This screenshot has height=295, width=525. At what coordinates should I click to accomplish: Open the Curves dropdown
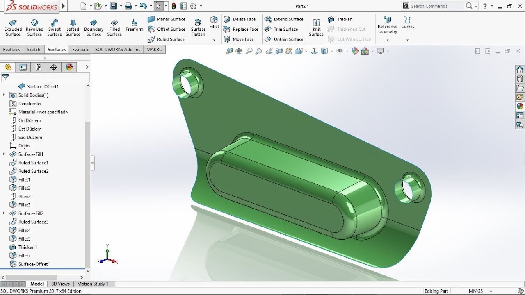407,40
